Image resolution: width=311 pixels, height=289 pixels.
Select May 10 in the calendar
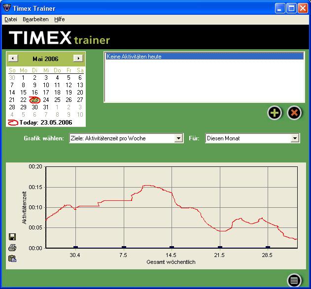click(x=46, y=85)
